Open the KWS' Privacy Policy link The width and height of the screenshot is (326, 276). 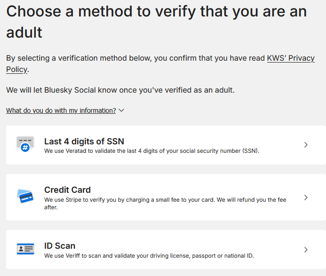(290, 58)
